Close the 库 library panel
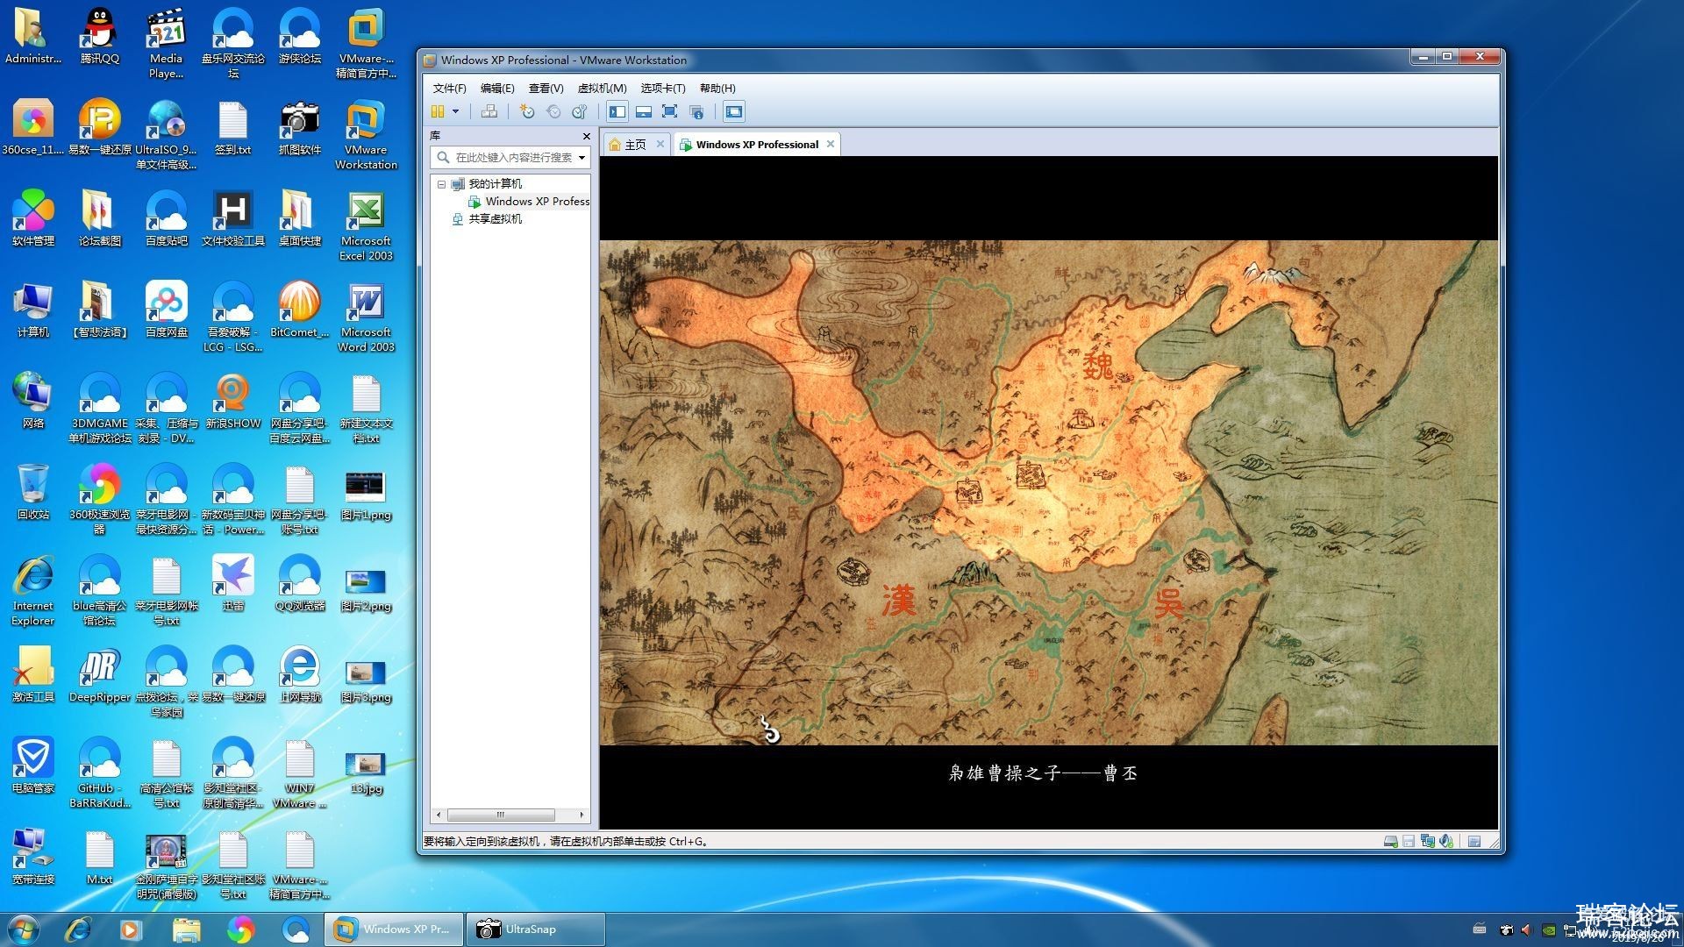The image size is (1684, 947). (587, 136)
